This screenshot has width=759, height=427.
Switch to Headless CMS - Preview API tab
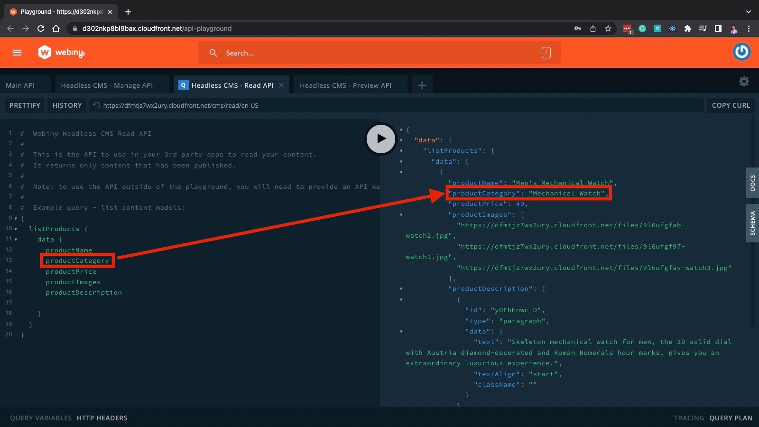pos(345,85)
